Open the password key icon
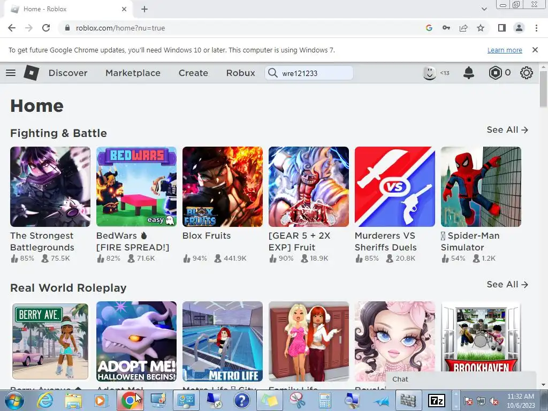548x411 pixels. pyautogui.click(x=446, y=28)
